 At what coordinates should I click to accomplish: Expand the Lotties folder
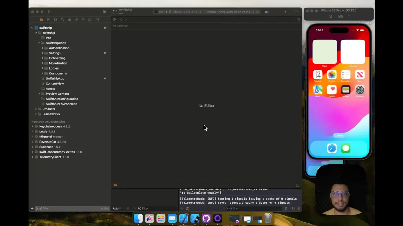click(x=42, y=68)
